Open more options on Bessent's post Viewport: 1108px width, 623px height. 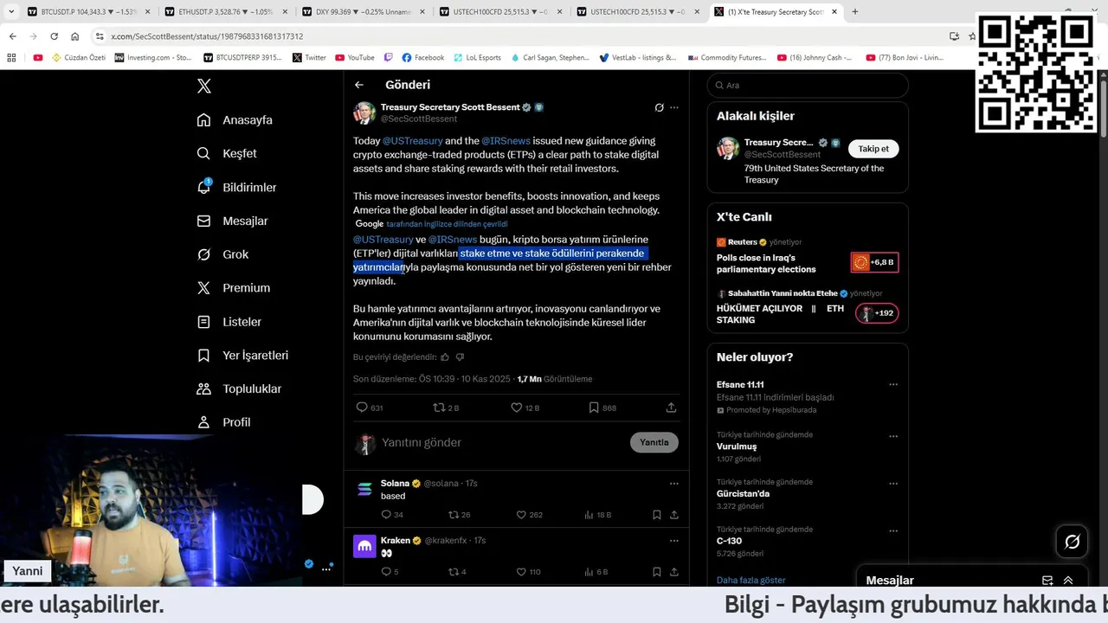[674, 107]
